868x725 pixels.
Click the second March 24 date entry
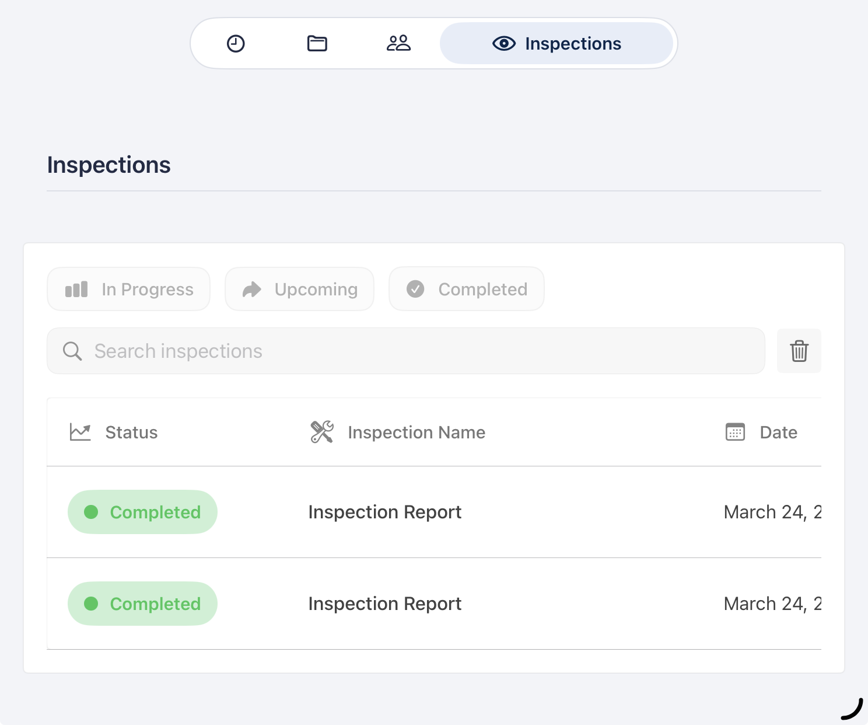point(770,604)
